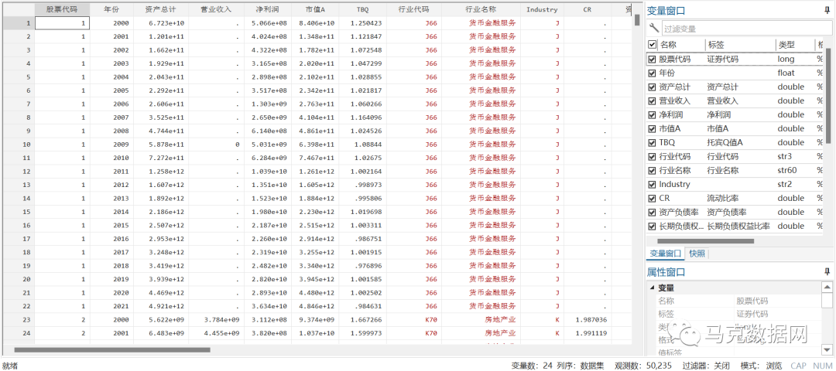Click 市值A value 8.406e+10
836x371 pixels.
pyautogui.click(x=315, y=23)
